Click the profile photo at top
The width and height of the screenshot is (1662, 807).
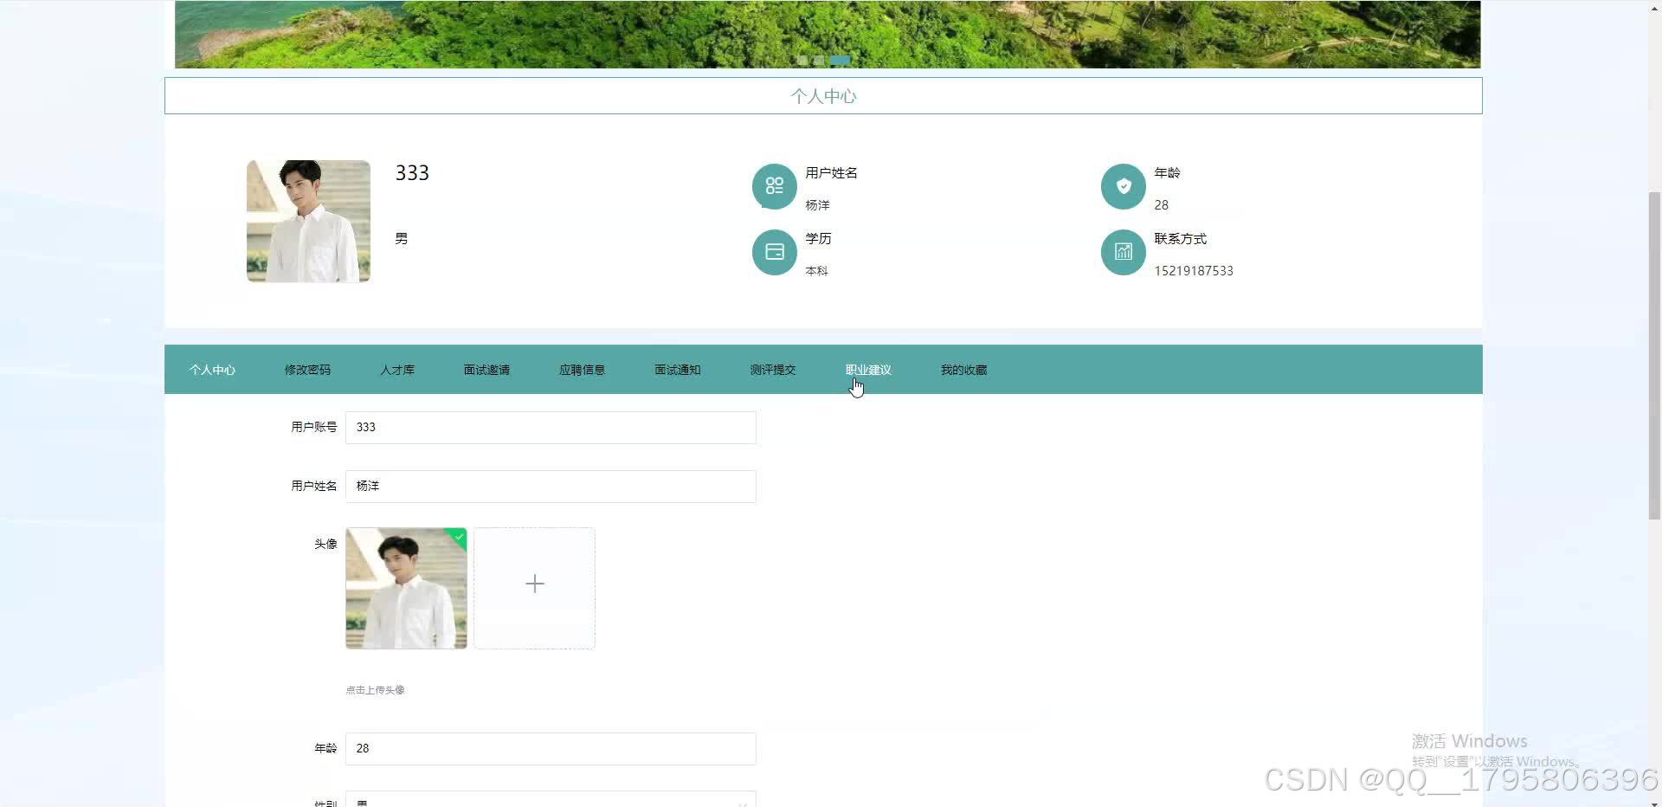(x=308, y=221)
